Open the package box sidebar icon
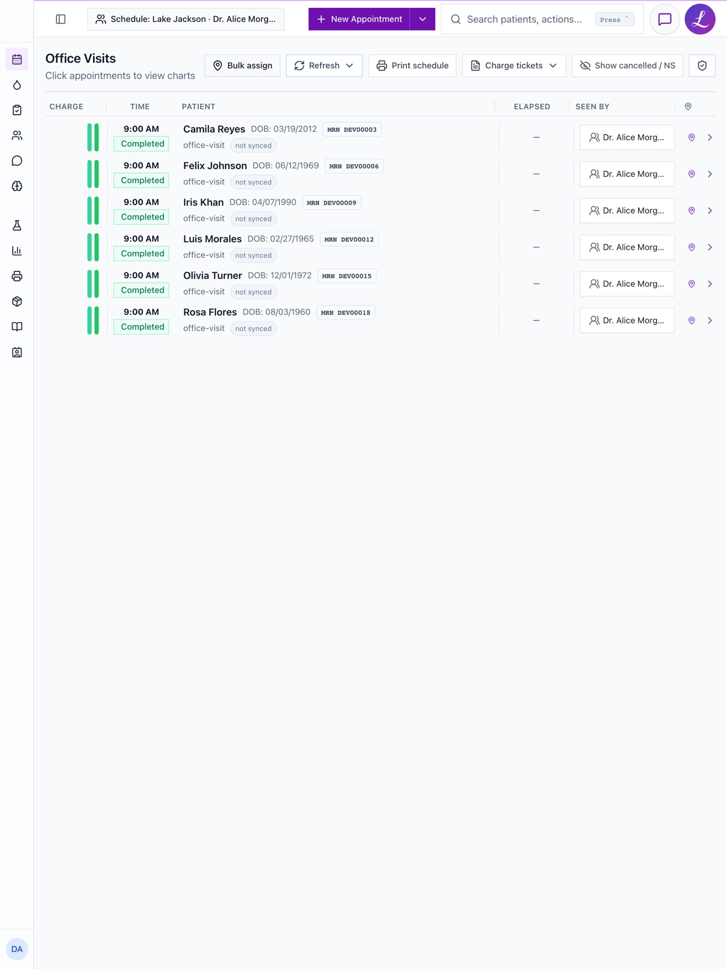 click(17, 301)
